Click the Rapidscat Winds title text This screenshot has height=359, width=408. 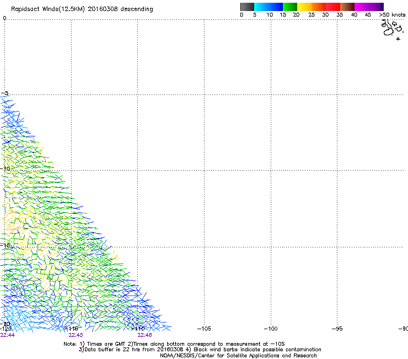pyautogui.click(x=82, y=9)
